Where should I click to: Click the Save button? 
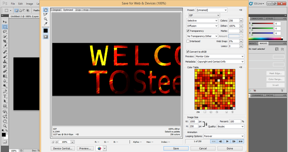pos(176,149)
